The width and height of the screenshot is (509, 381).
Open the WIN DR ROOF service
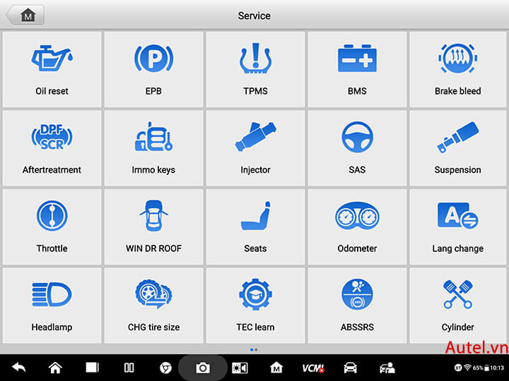tap(153, 226)
